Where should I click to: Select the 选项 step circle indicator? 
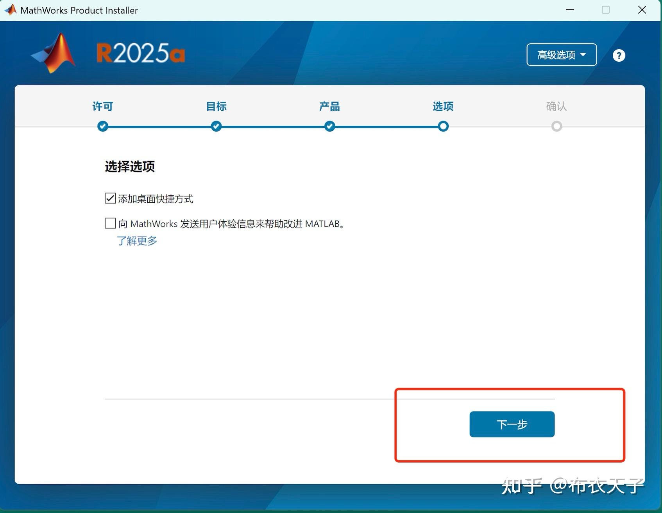[442, 126]
